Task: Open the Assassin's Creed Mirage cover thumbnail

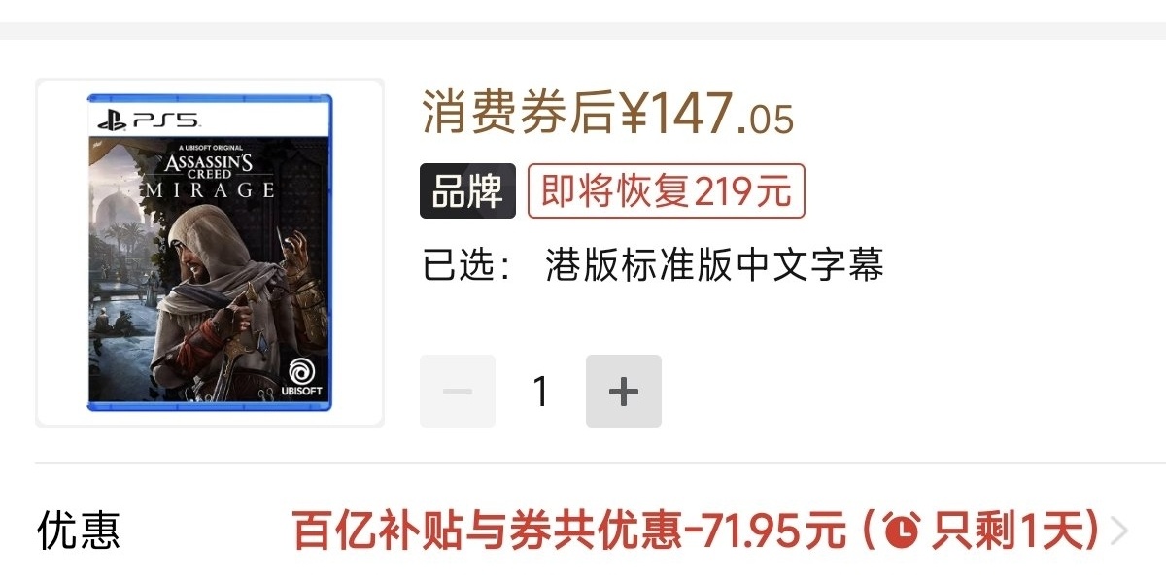Action: (x=210, y=253)
